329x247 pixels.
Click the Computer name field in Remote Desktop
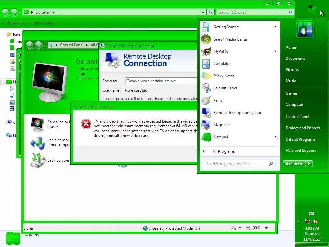161,81
